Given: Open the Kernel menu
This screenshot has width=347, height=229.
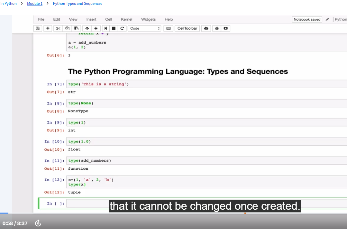Looking at the screenshot, I should [x=127, y=19].
